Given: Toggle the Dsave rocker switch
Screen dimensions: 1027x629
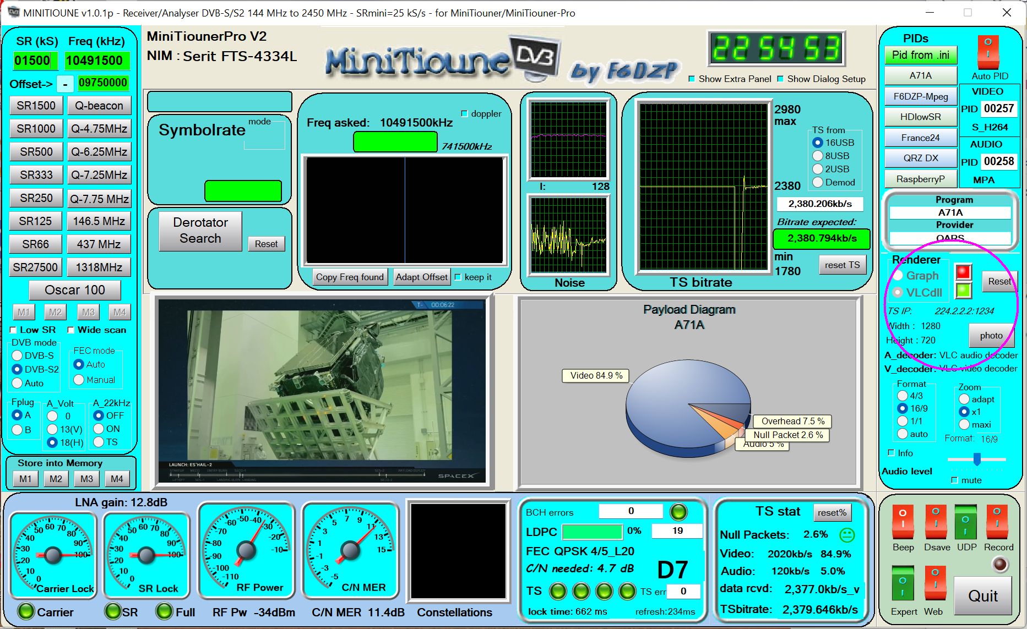Looking at the screenshot, I should pyautogui.click(x=936, y=522).
